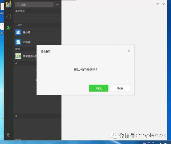Image resolution: width=171 pixels, height=144 pixels.
Task: Open the 服务号 service accounts entry
Action: pyautogui.click(x=37, y=32)
